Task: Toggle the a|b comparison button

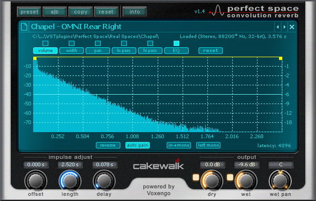Action: point(55,12)
